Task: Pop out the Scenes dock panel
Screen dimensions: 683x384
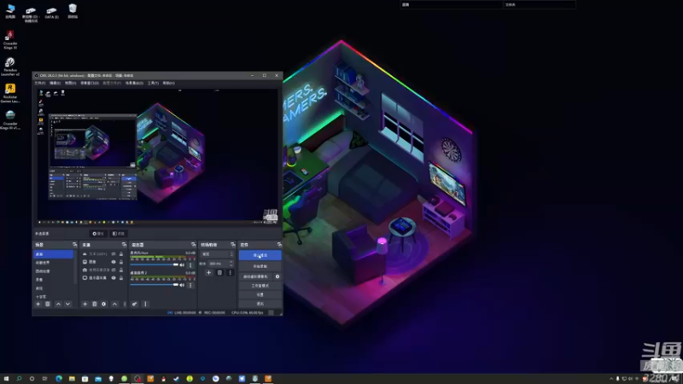Action: click(x=74, y=245)
